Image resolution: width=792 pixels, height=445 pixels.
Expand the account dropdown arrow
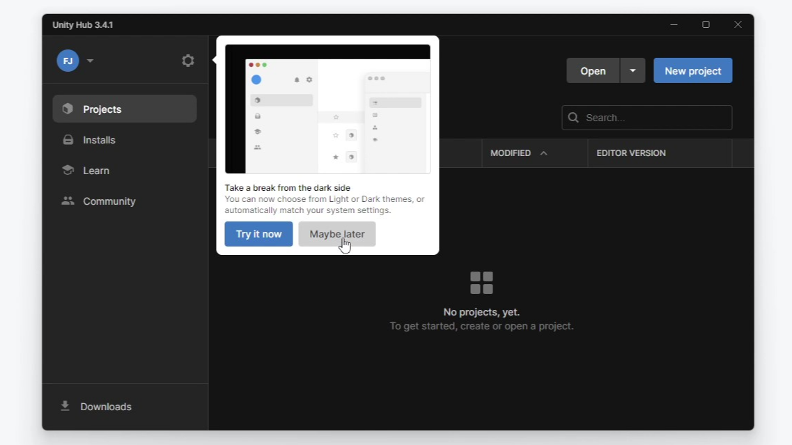point(90,61)
